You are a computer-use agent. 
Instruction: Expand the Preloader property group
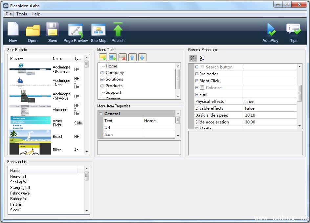(x=197, y=74)
